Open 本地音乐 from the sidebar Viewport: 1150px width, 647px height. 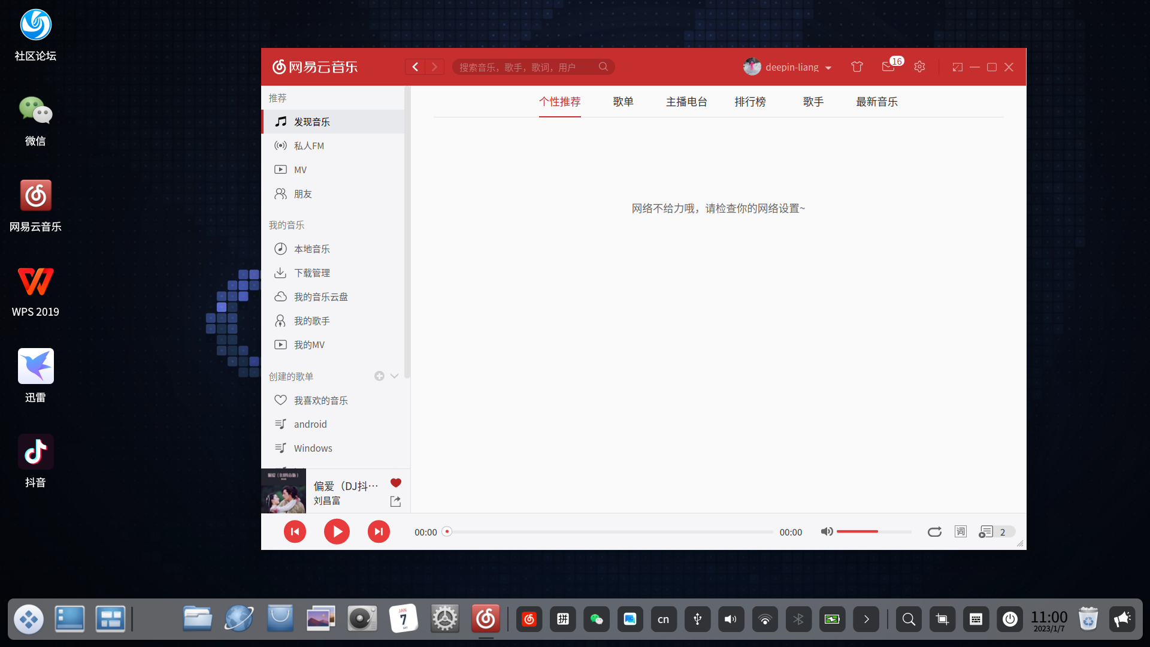(x=311, y=249)
